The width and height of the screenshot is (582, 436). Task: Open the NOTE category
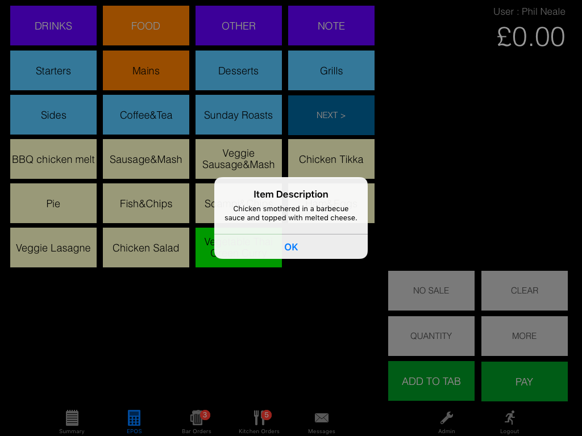(331, 26)
